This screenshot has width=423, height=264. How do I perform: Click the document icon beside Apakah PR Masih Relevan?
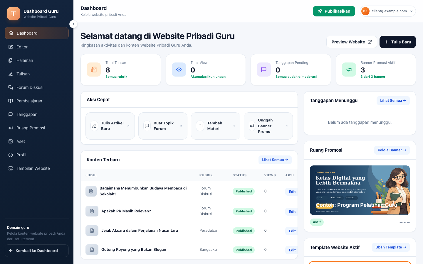click(92, 211)
